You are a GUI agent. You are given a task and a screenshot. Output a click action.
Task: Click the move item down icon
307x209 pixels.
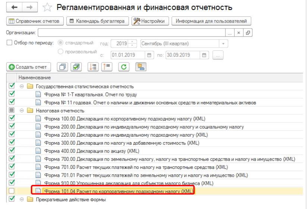tap(93, 67)
